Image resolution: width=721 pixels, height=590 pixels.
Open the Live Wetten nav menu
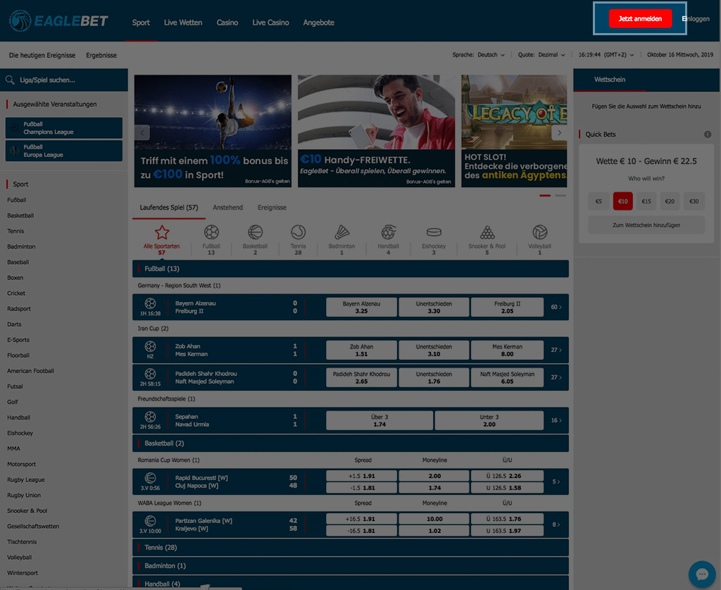[183, 23]
